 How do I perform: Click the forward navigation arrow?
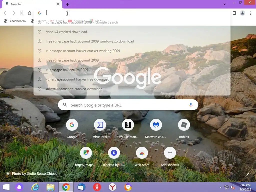[13, 13]
